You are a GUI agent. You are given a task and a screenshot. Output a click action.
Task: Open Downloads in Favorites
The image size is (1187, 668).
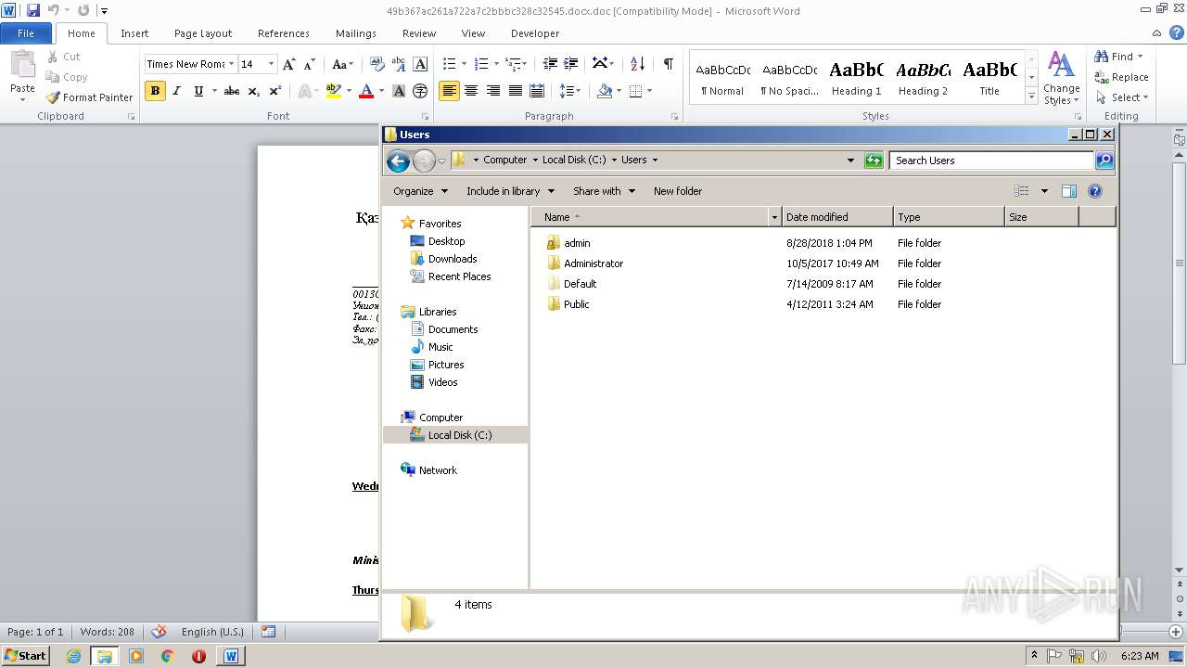click(x=453, y=259)
